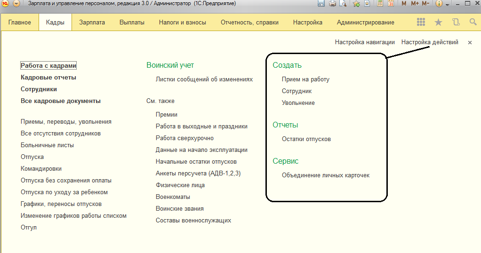Open Больничные листы in the list
The image size is (481, 253).
click(47, 145)
